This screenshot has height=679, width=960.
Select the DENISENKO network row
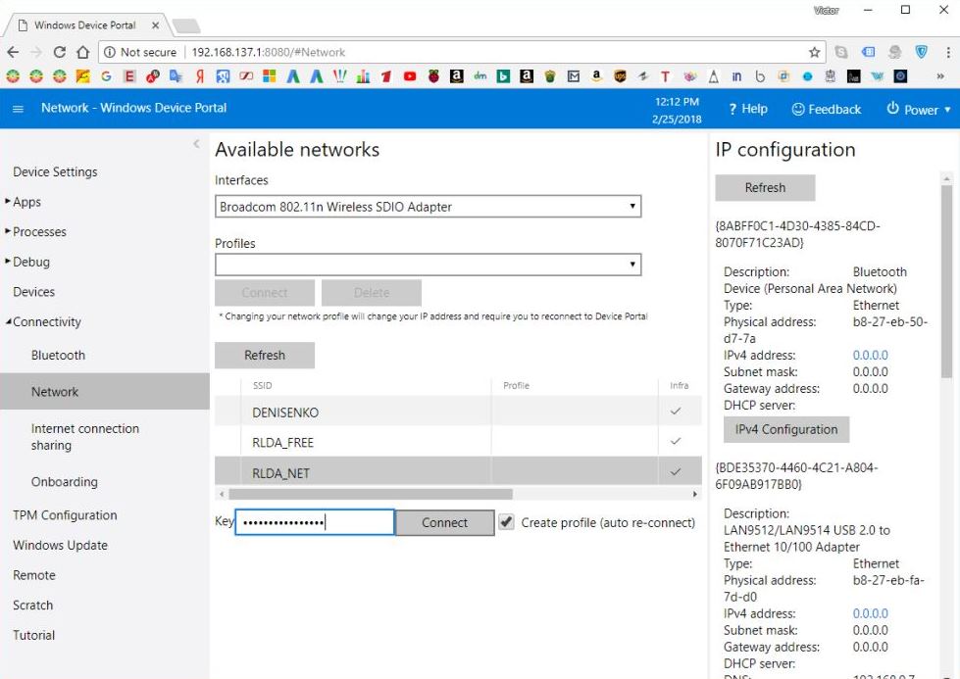(x=458, y=412)
